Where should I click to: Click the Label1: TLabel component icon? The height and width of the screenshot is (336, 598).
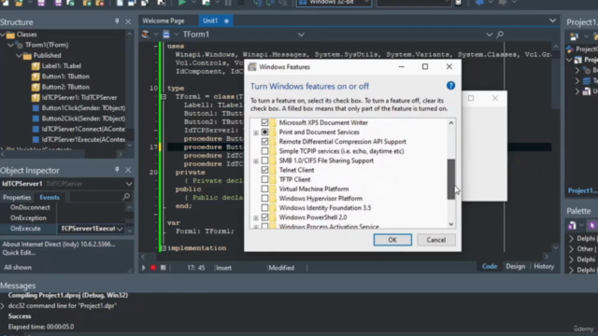tap(36, 66)
